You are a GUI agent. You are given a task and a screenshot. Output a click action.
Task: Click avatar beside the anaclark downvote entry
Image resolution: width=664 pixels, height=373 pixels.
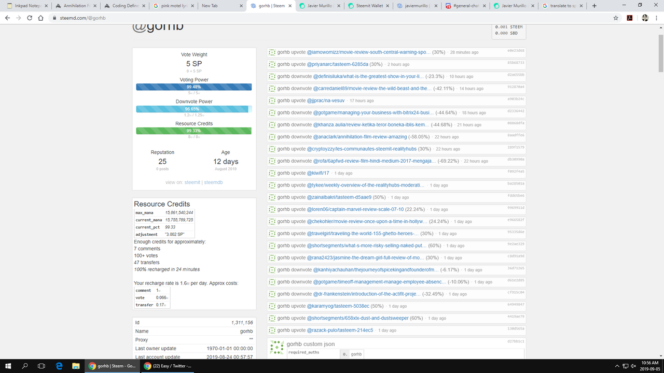(x=272, y=137)
